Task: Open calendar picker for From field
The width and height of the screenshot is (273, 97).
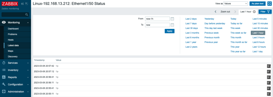Action: [172, 19]
